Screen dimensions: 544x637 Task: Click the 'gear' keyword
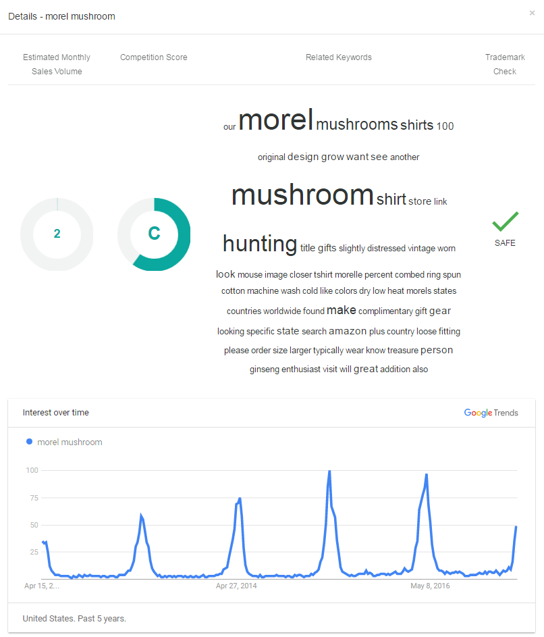point(440,311)
